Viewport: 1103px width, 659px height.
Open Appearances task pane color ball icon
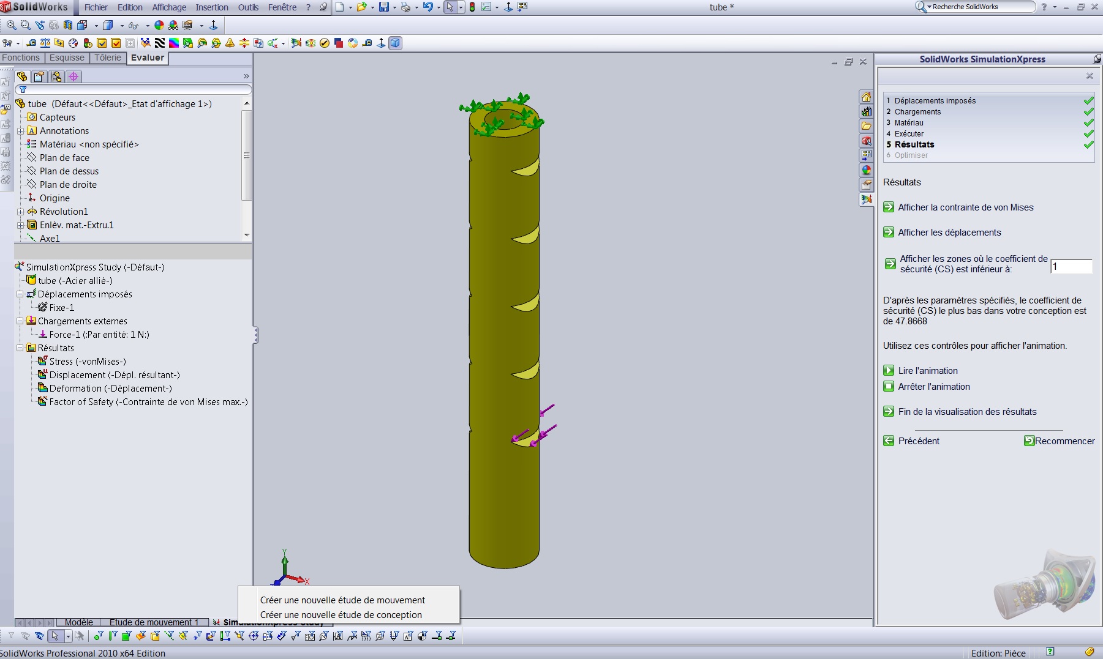pyautogui.click(x=866, y=171)
